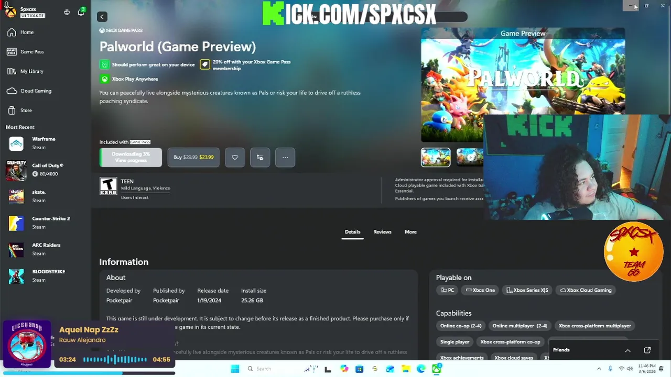Select the first Palworld screenshot thumbnail
The height and width of the screenshot is (377, 671).
(x=436, y=157)
